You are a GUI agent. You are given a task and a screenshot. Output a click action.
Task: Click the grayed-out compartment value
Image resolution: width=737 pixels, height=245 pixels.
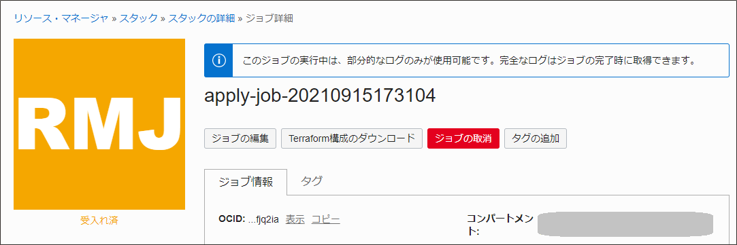click(625, 223)
